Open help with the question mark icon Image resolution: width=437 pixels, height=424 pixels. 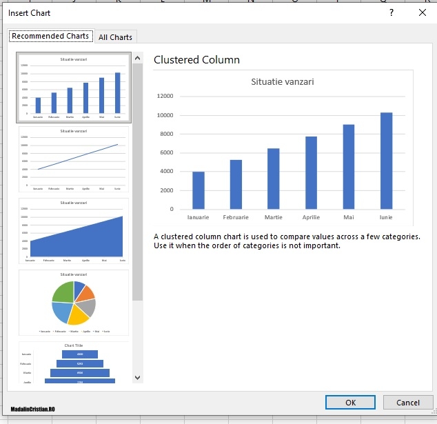(392, 12)
